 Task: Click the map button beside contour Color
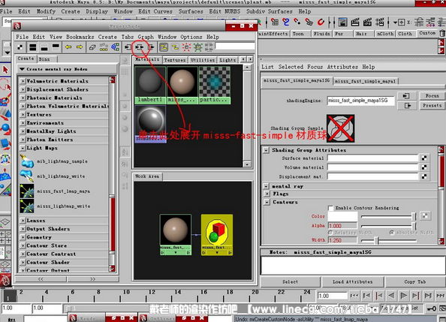point(425,215)
